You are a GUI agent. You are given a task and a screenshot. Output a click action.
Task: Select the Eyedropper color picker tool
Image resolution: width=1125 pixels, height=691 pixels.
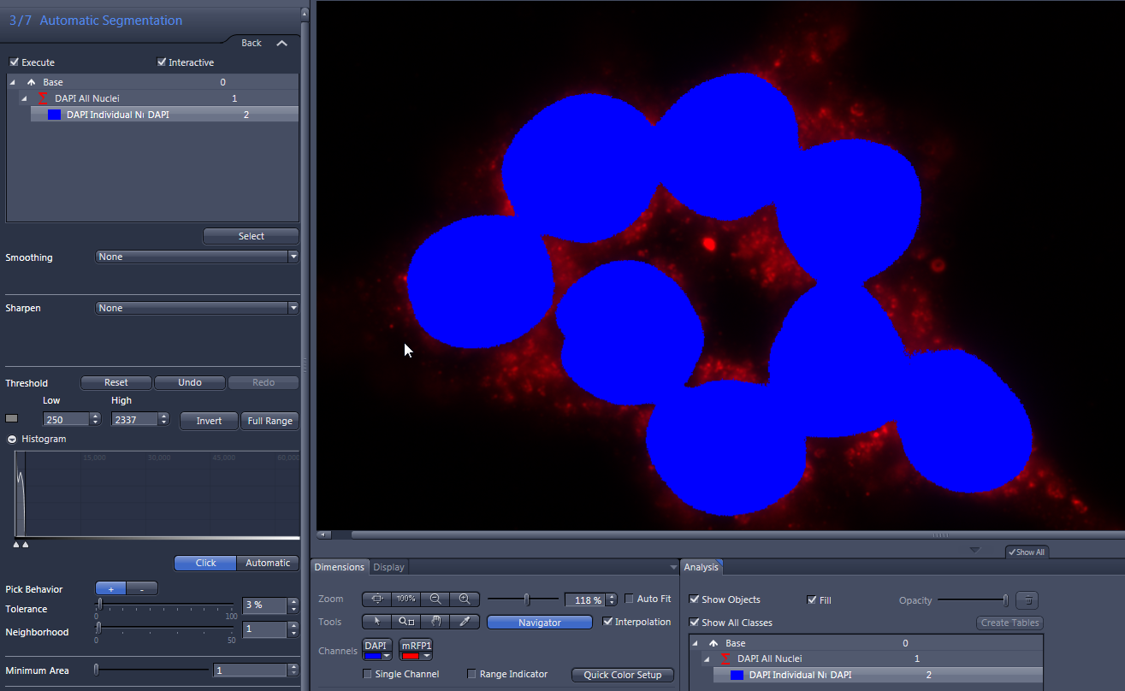[x=465, y=622]
